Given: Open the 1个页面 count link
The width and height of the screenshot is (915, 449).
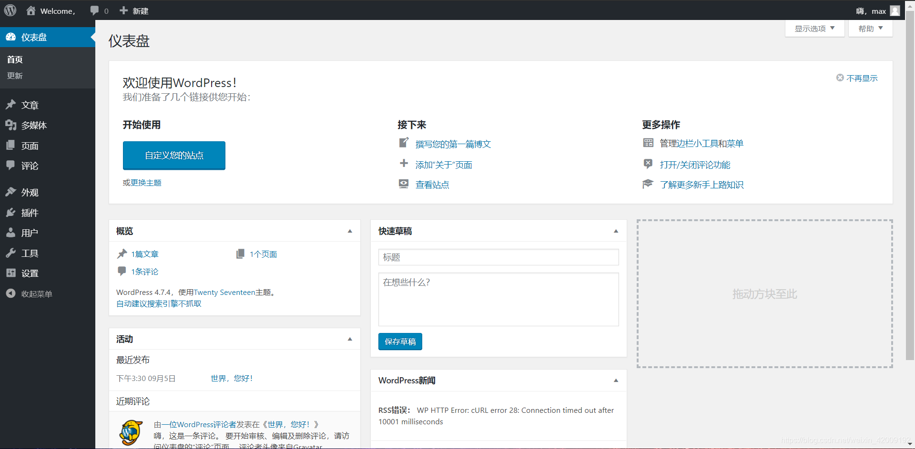Looking at the screenshot, I should (264, 254).
